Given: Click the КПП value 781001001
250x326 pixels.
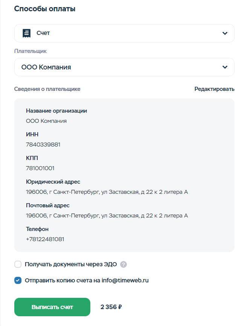Looking at the screenshot, I should pos(40,168).
